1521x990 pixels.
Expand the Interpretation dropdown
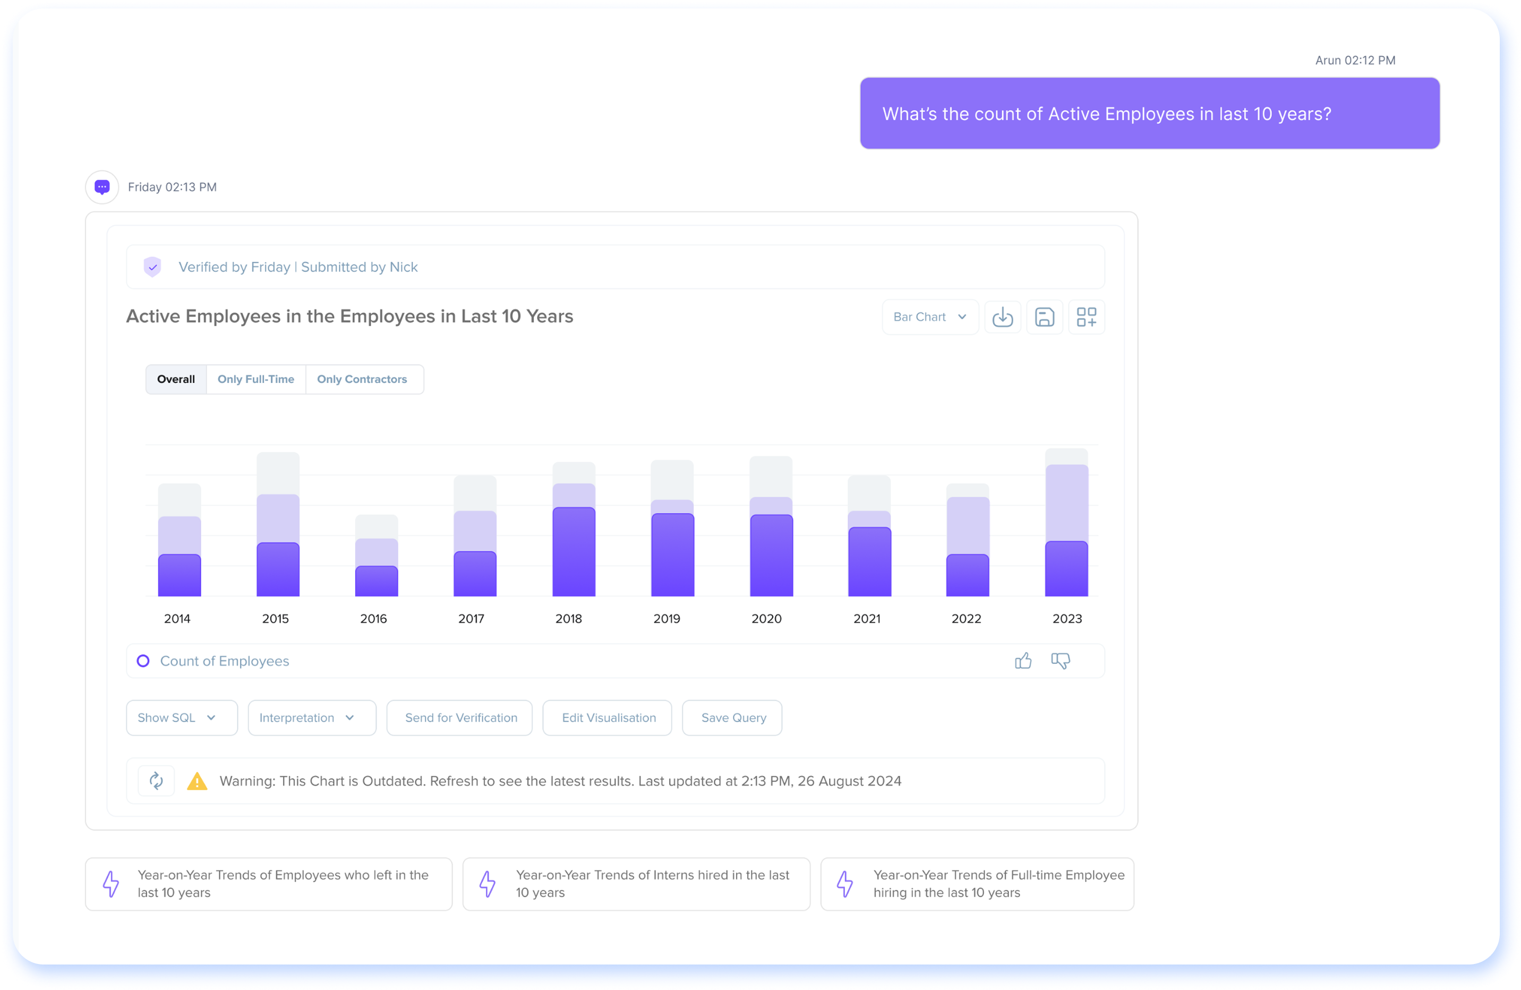click(311, 718)
